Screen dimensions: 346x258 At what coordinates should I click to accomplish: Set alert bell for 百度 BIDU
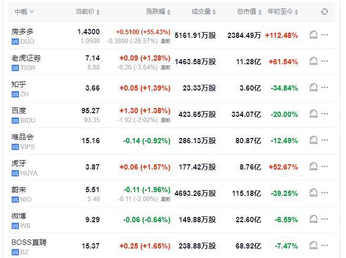pyautogui.click(x=313, y=114)
